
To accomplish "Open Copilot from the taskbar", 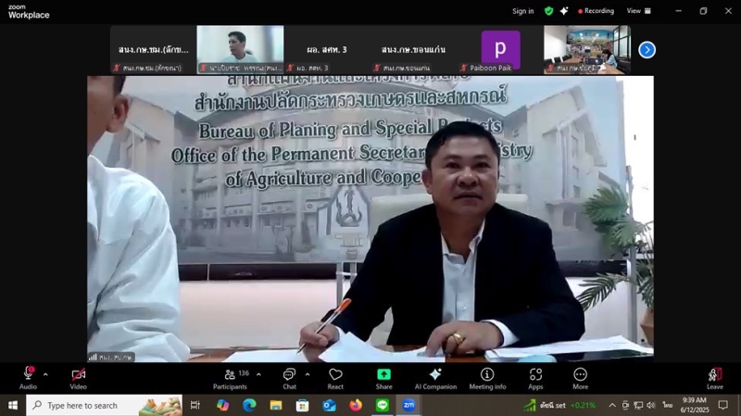I will (x=222, y=405).
